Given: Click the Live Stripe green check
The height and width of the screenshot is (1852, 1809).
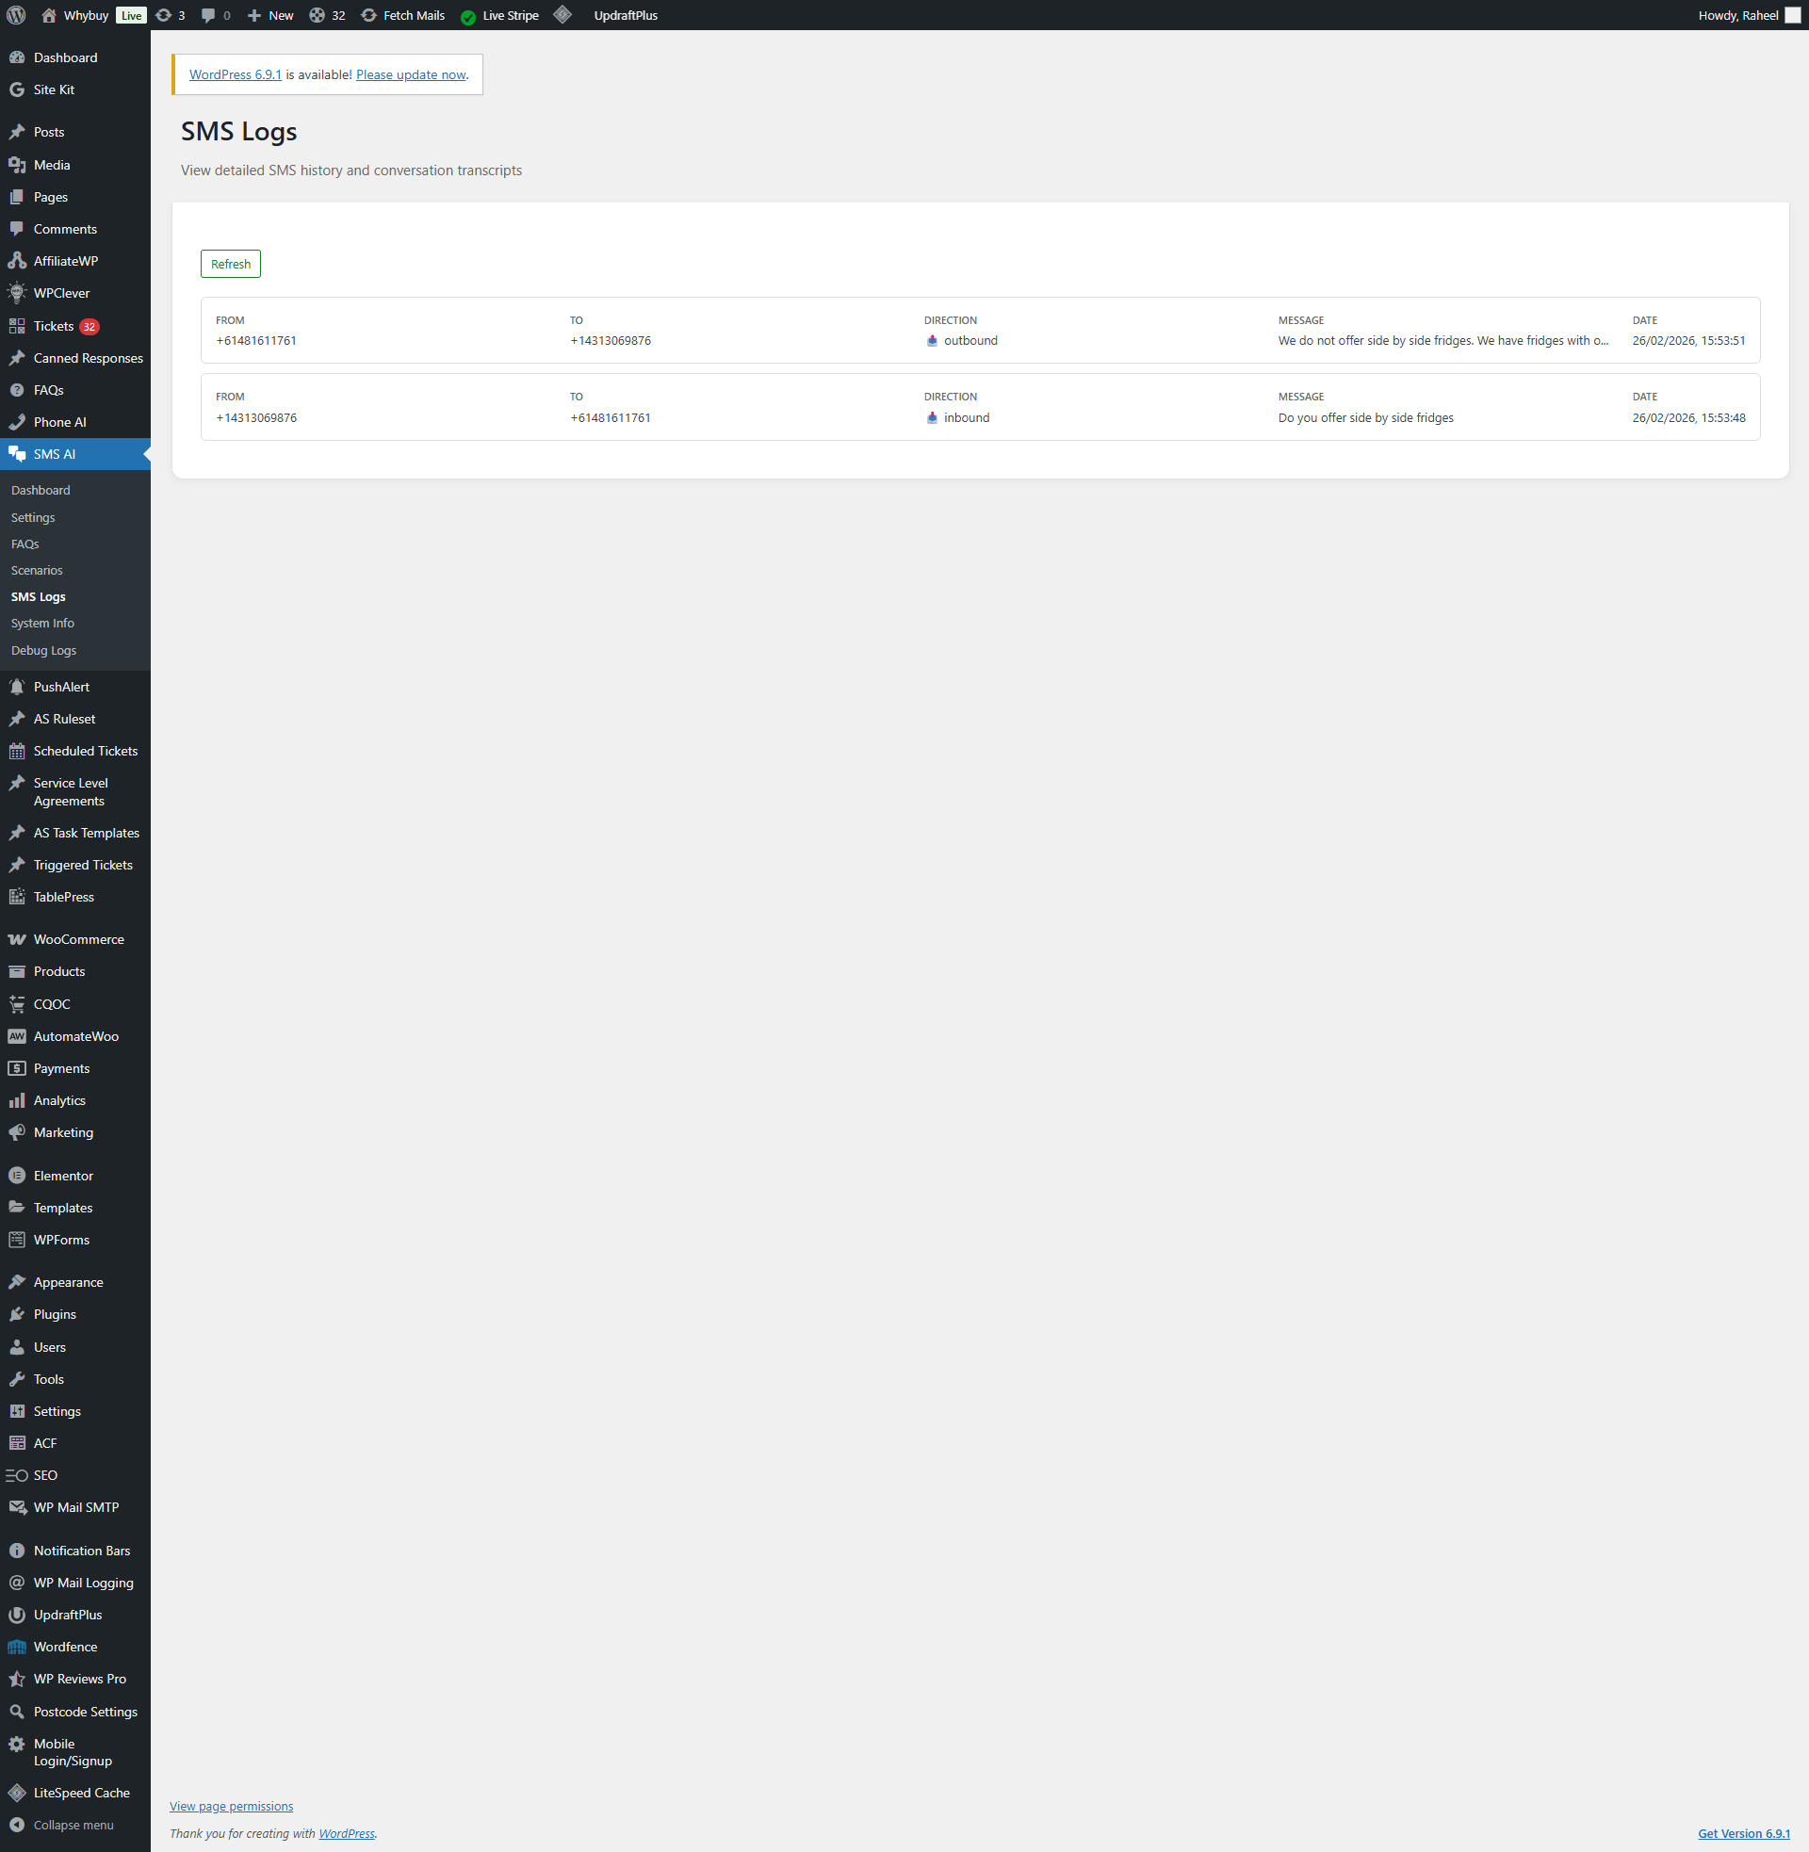Looking at the screenshot, I should click(467, 16).
